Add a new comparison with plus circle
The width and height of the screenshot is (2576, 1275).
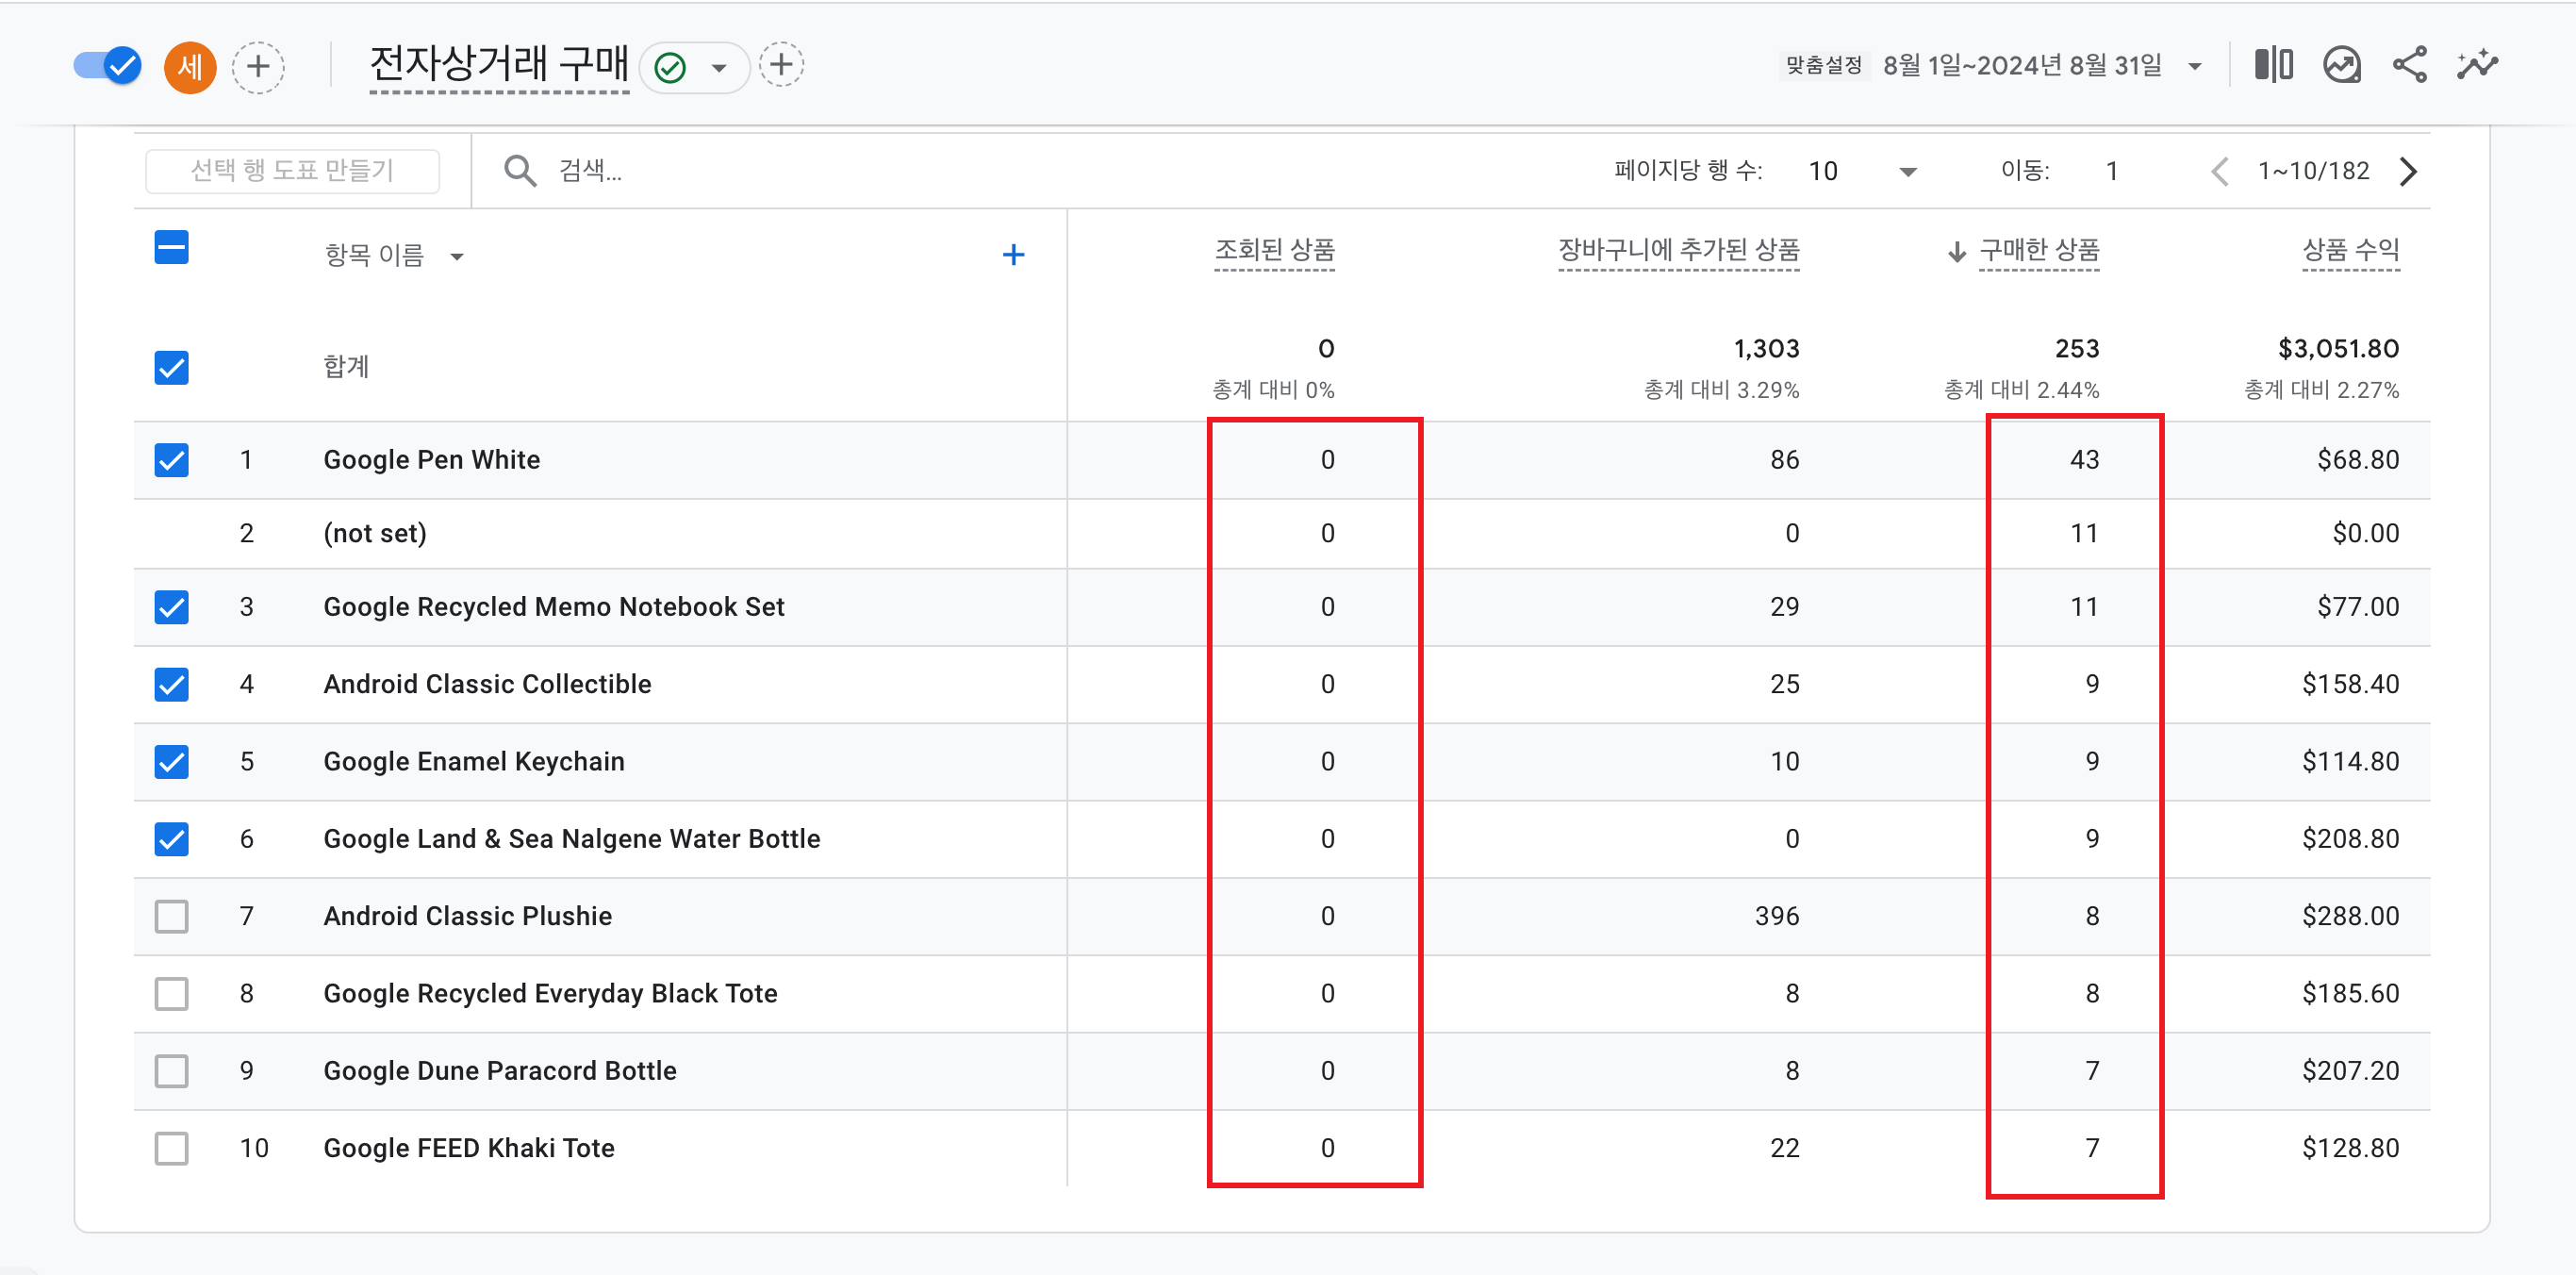(x=258, y=67)
